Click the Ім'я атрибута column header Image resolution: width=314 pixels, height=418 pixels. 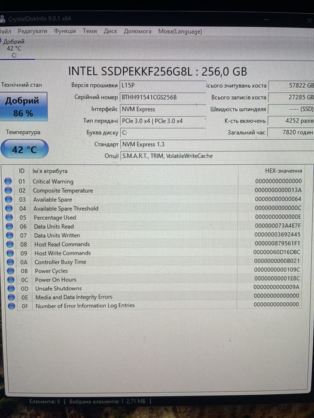click(50, 171)
